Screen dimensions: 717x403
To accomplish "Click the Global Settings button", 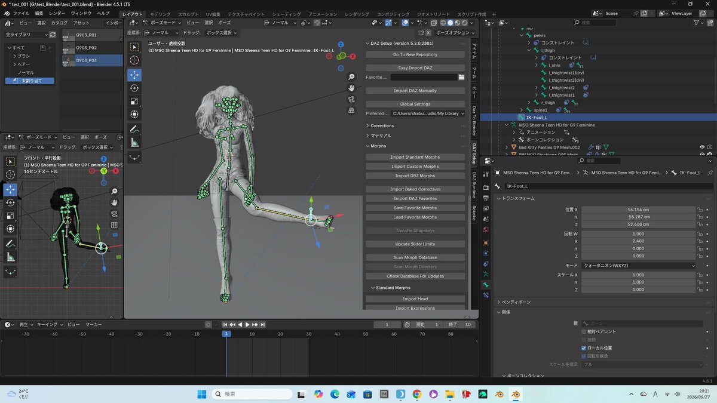I will 415,104.
